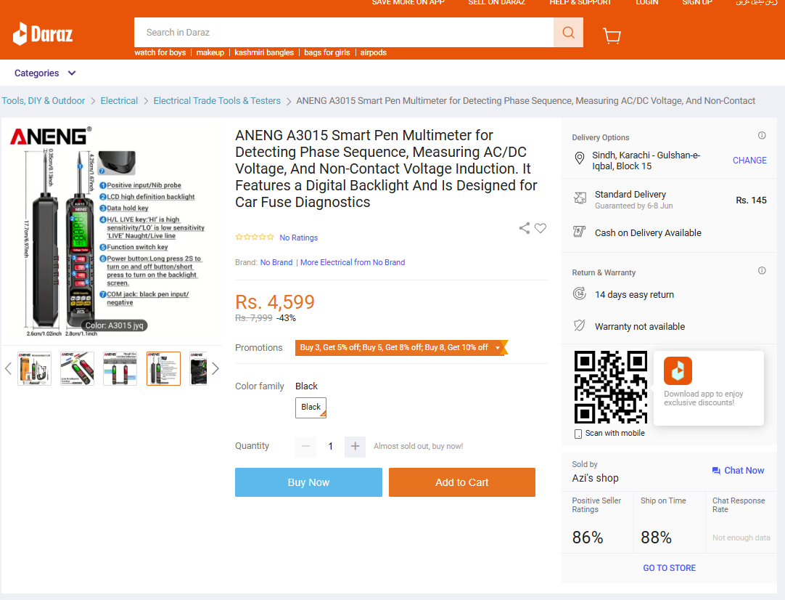Show next thumbnails with right chevron
Image resolution: width=785 pixels, height=600 pixels.
coord(215,369)
